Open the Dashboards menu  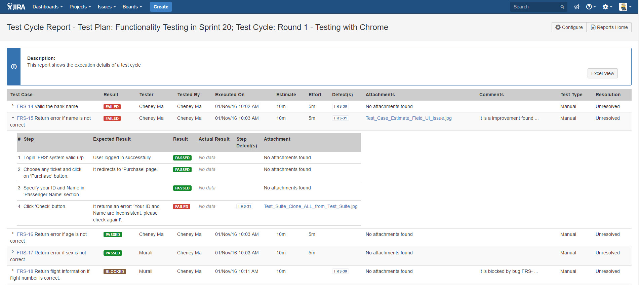[47, 7]
